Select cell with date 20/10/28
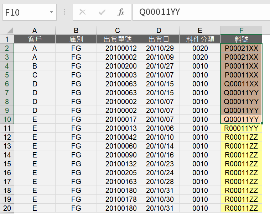 [x=159, y=182]
